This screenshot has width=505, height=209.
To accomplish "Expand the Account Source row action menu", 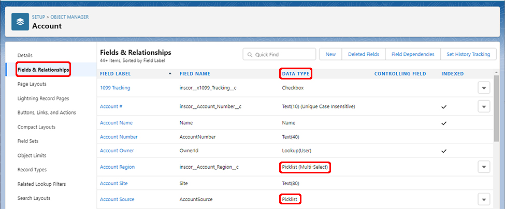I will (483, 199).
